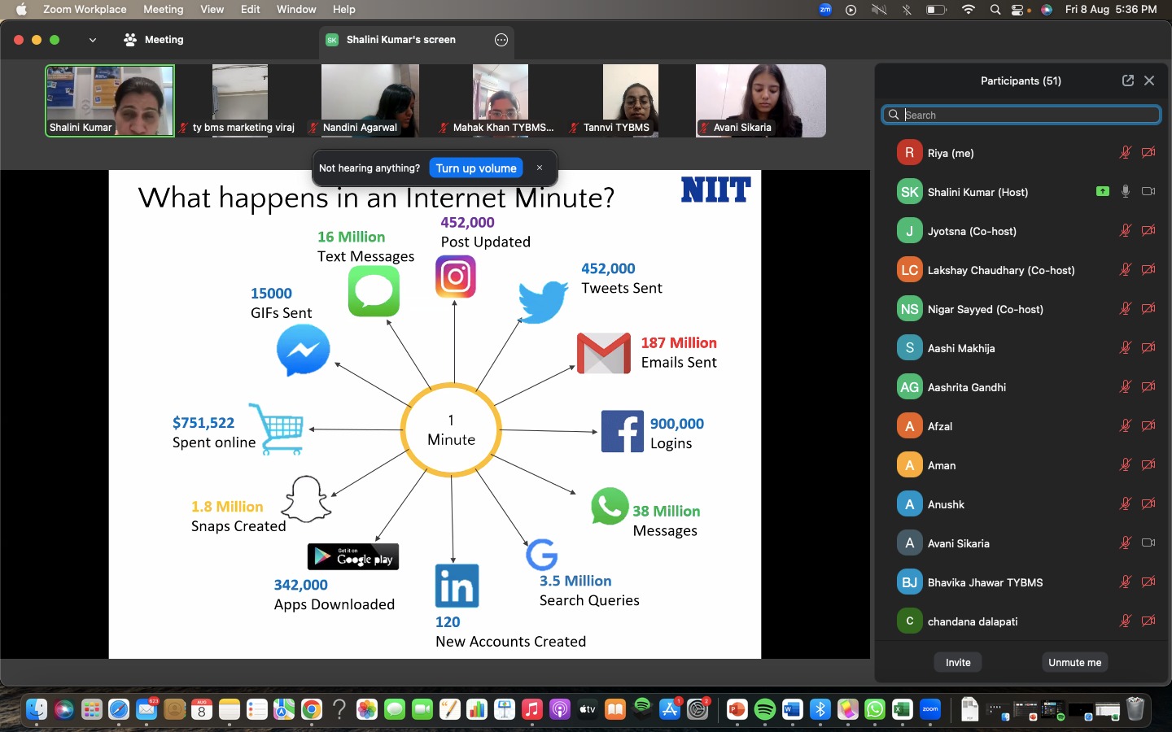The width and height of the screenshot is (1172, 732).
Task: Open the Meeting menu in menu bar
Action: [163, 10]
